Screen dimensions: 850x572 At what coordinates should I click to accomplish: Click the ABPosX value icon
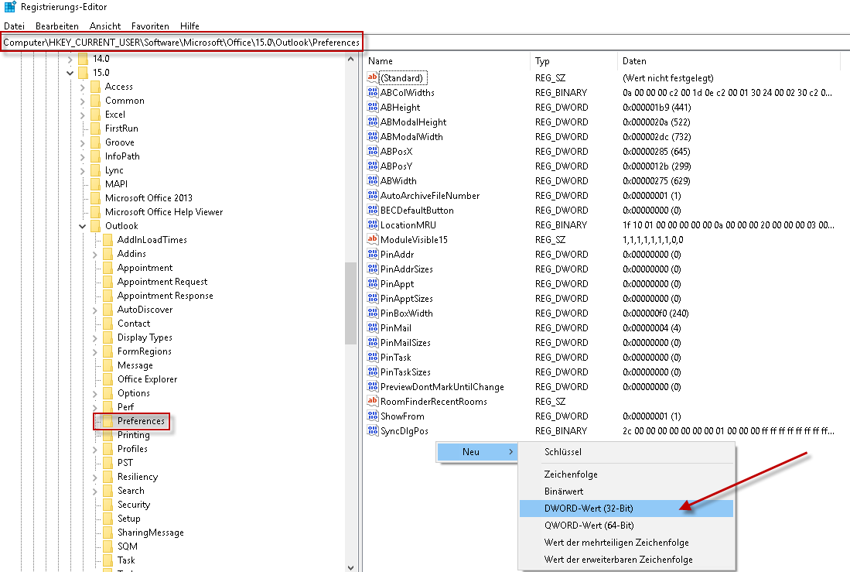tap(373, 151)
